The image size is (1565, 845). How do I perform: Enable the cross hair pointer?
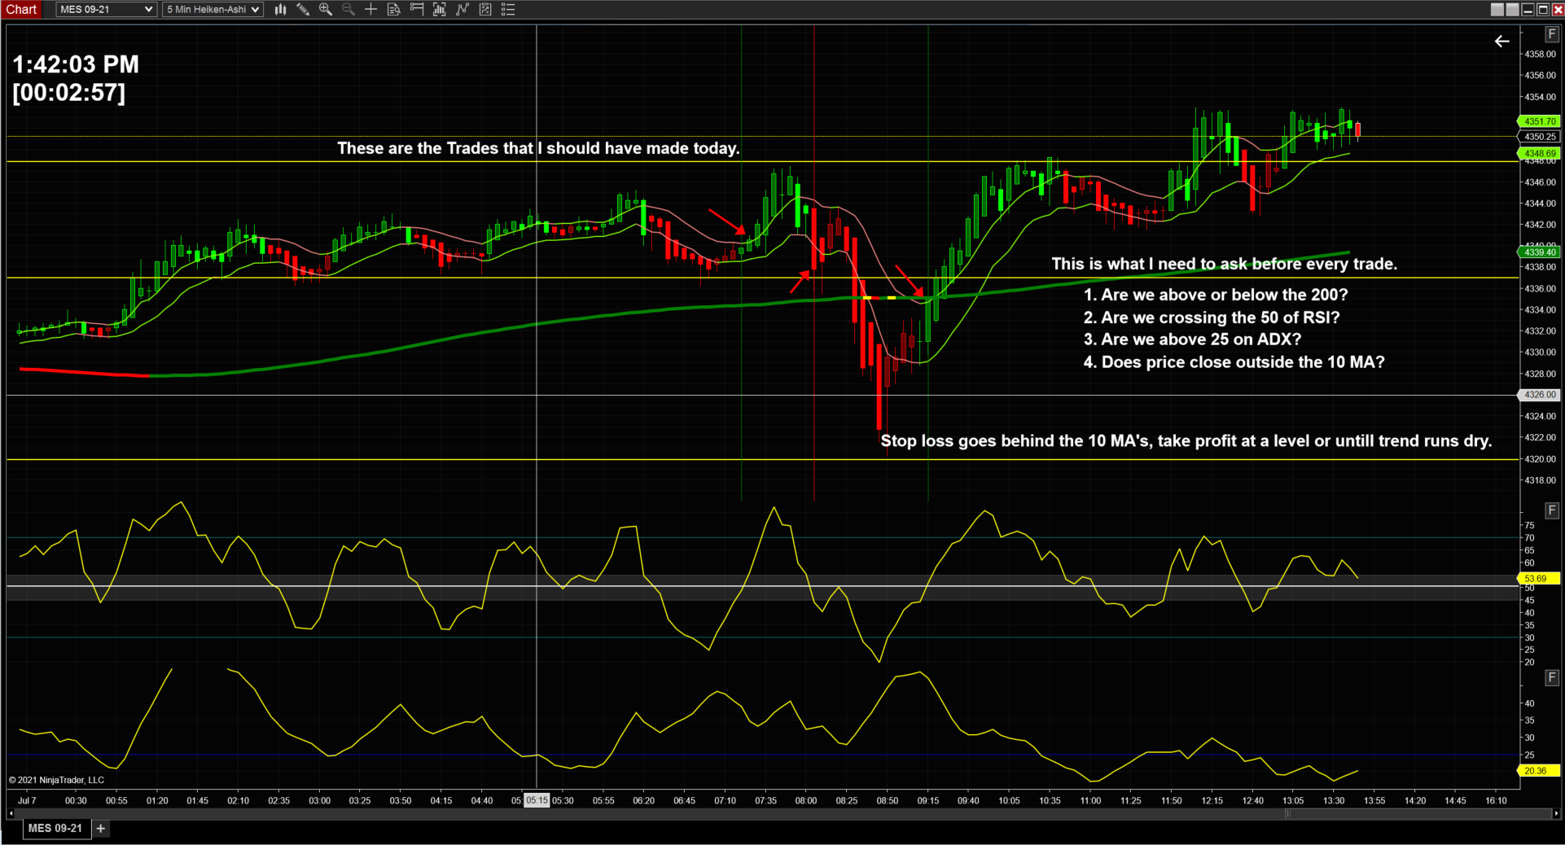point(371,10)
